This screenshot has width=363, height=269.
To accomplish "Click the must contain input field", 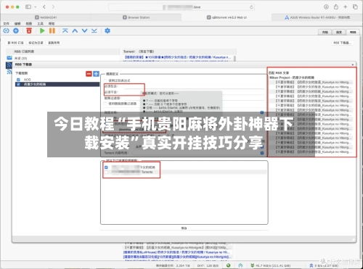I will pyautogui.click(x=191, y=86).
